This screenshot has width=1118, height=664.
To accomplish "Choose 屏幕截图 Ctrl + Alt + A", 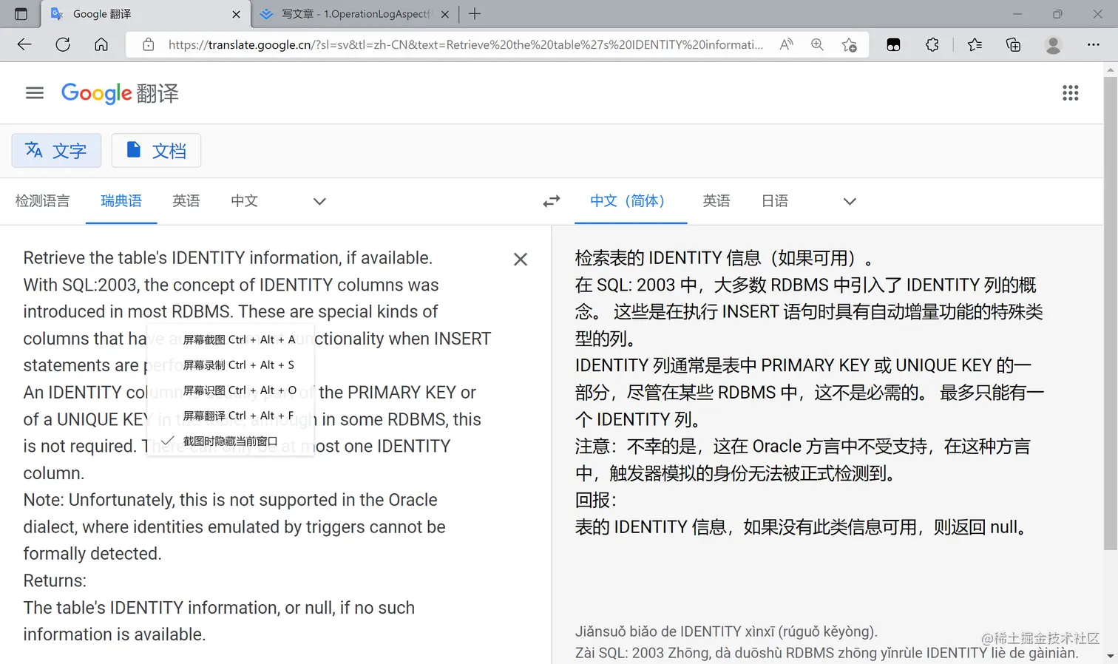I will click(x=231, y=339).
